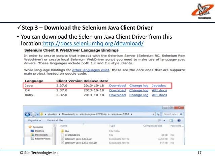The width and height of the screenshot is (215, 161).
Task: Open the Javadoc link
Action: pos(159,86)
